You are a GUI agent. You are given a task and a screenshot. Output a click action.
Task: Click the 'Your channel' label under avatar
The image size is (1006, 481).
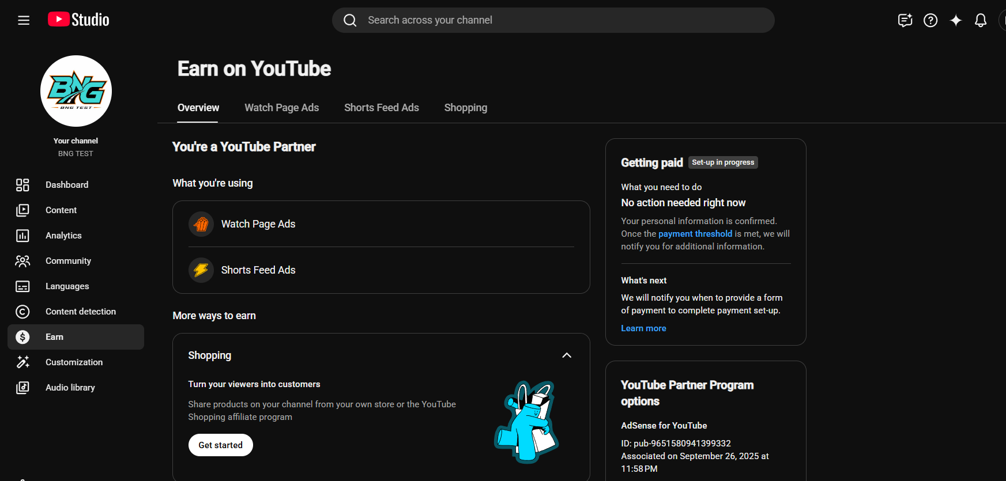(76, 141)
